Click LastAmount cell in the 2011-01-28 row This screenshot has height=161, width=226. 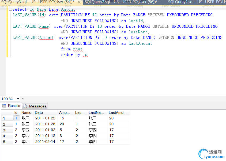(119, 124)
